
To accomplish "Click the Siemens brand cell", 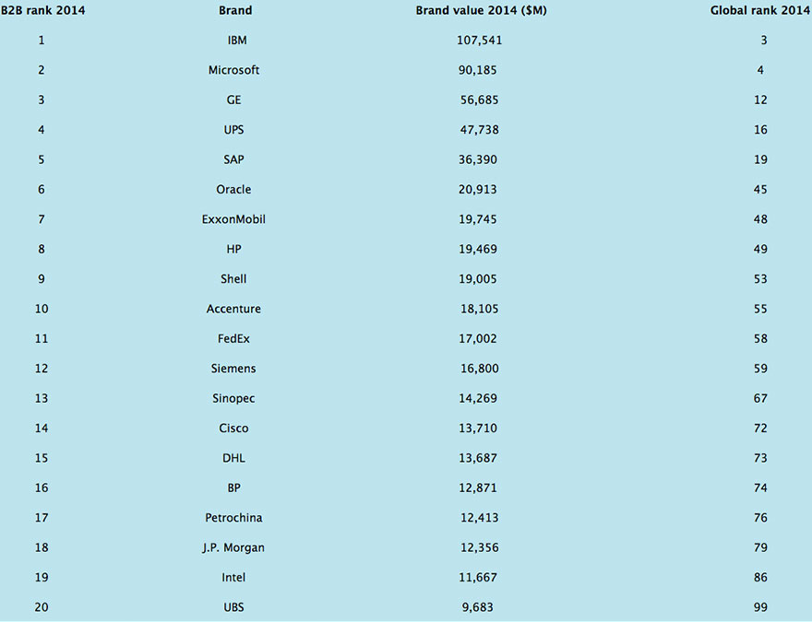I will [233, 369].
